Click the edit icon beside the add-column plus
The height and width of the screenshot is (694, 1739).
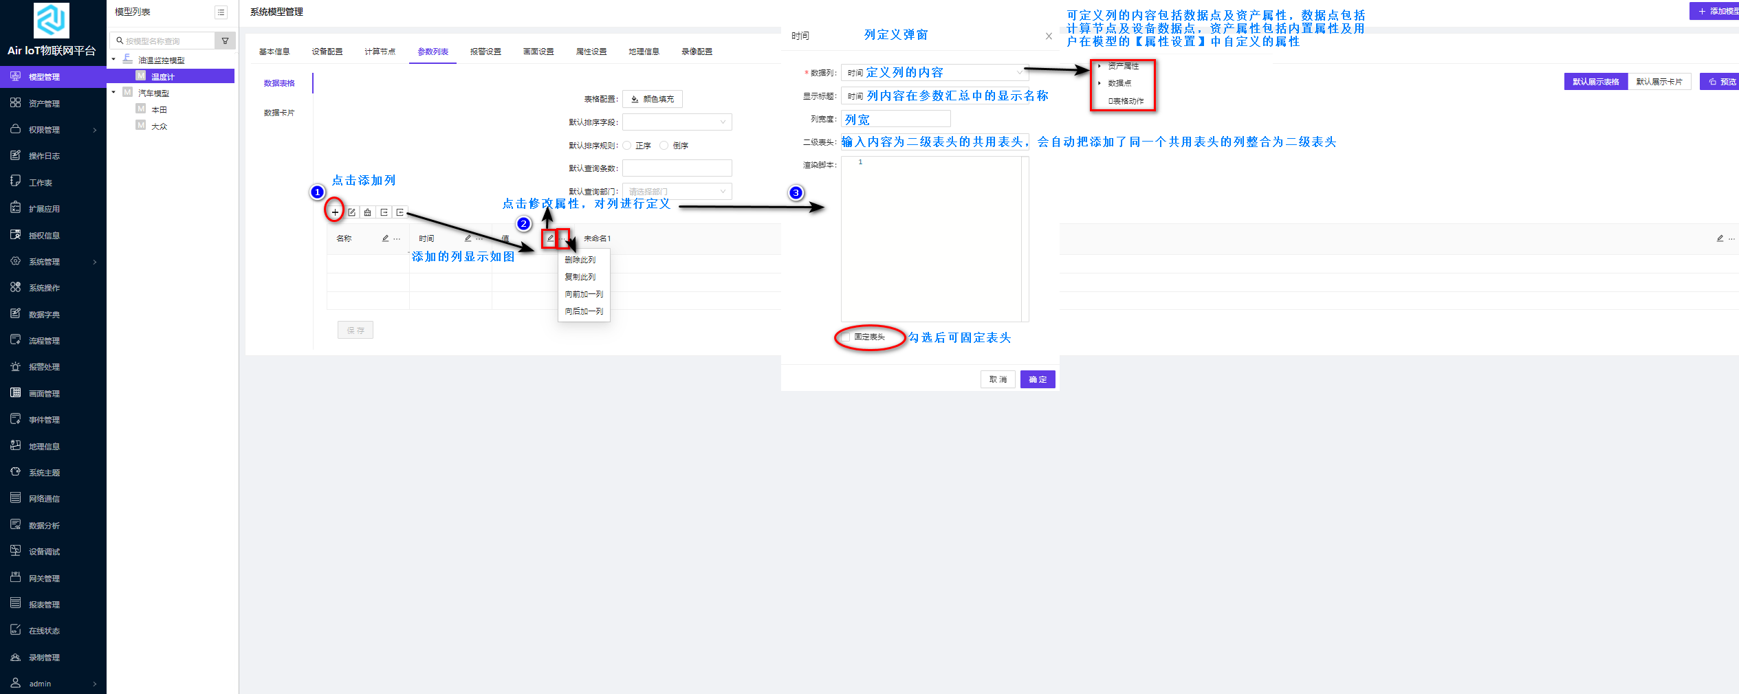click(x=351, y=212)
